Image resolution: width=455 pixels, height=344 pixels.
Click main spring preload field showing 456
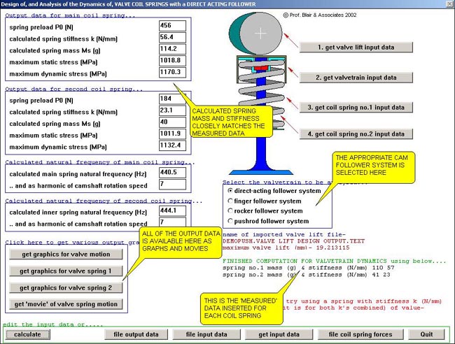[x=172, y=25]
